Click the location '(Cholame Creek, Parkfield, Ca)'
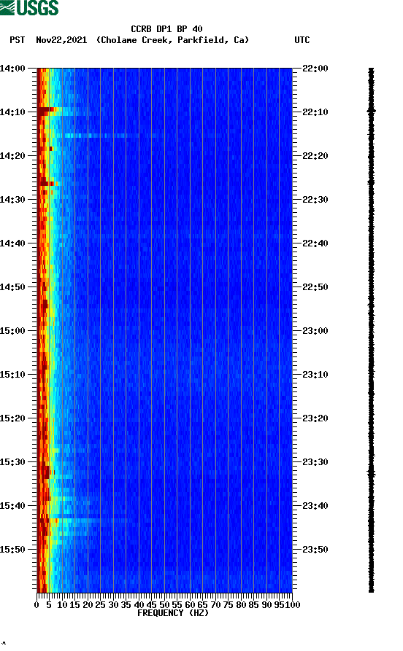Viewport: 403px width, 651px height. pos(172,40)
